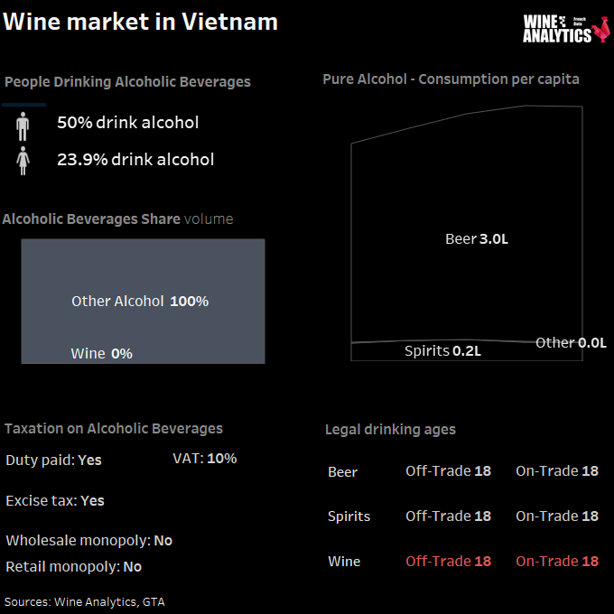
Task: Click Beer Off-Trade 18 value
Action: (x=449, y=471)
